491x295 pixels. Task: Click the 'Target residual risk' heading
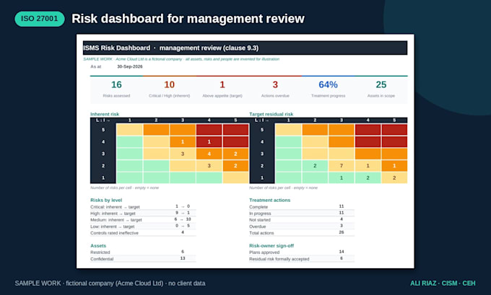coord(271,114)
